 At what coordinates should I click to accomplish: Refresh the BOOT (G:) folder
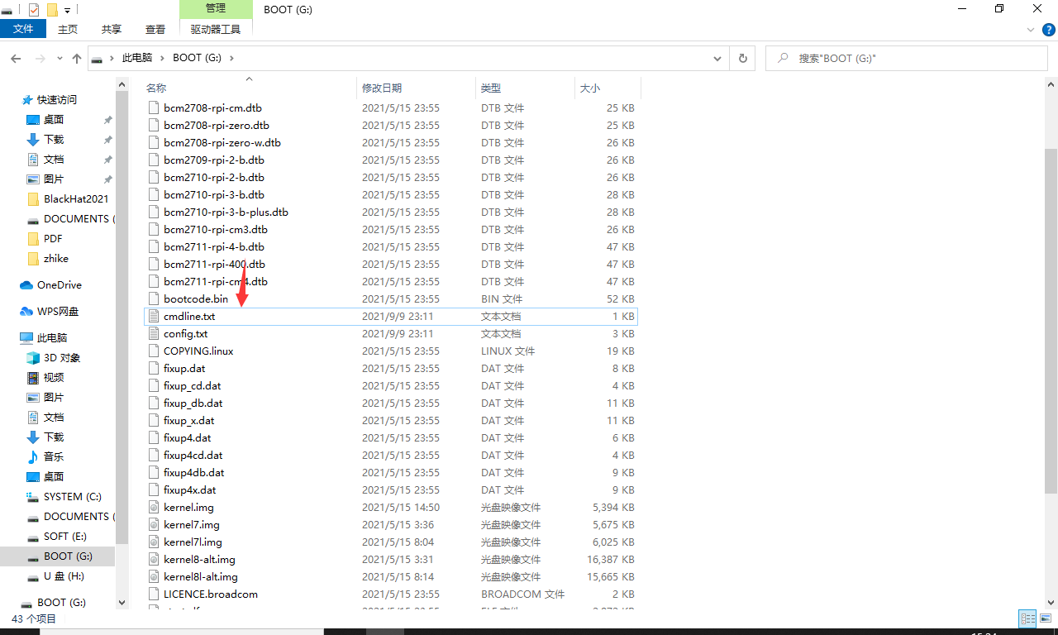(x=742, y=58)
